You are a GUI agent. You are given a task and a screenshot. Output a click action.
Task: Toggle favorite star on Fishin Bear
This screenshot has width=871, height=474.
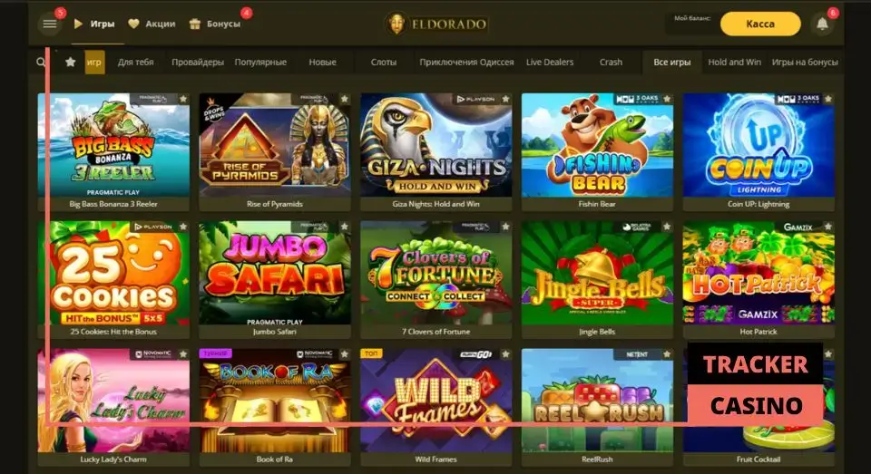coord(667,100)
